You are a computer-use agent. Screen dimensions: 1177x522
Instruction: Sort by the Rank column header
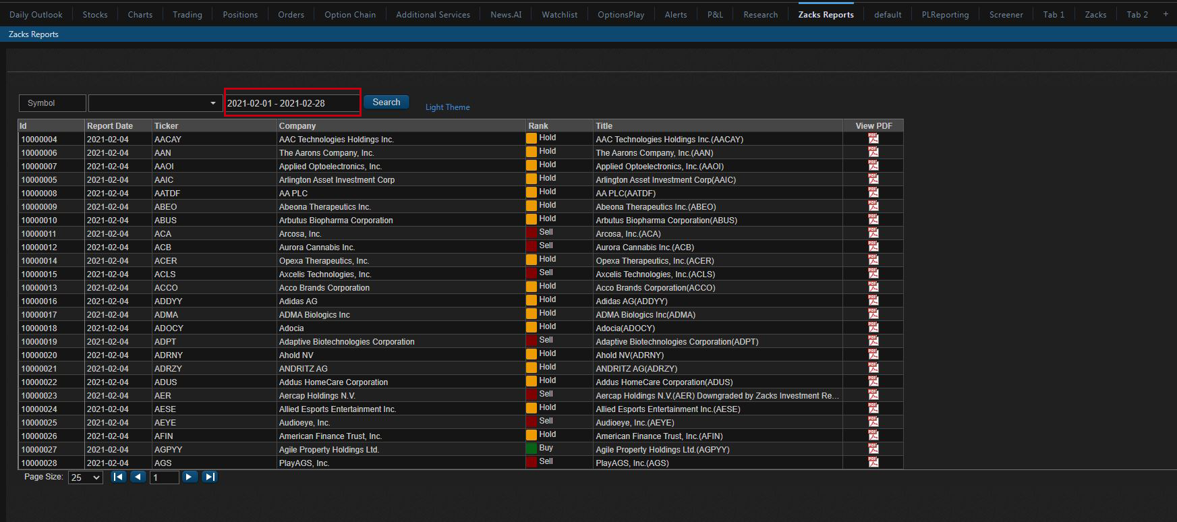point(538,126)
